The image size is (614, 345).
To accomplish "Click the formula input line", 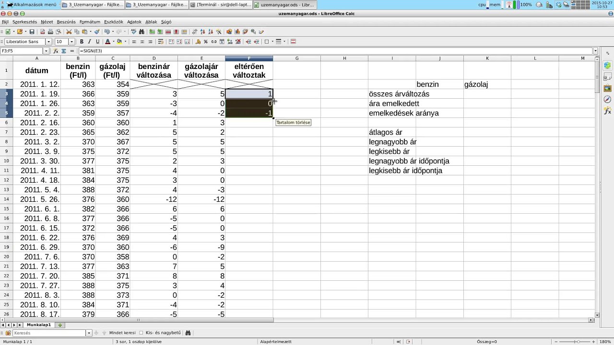I will 335,51.
